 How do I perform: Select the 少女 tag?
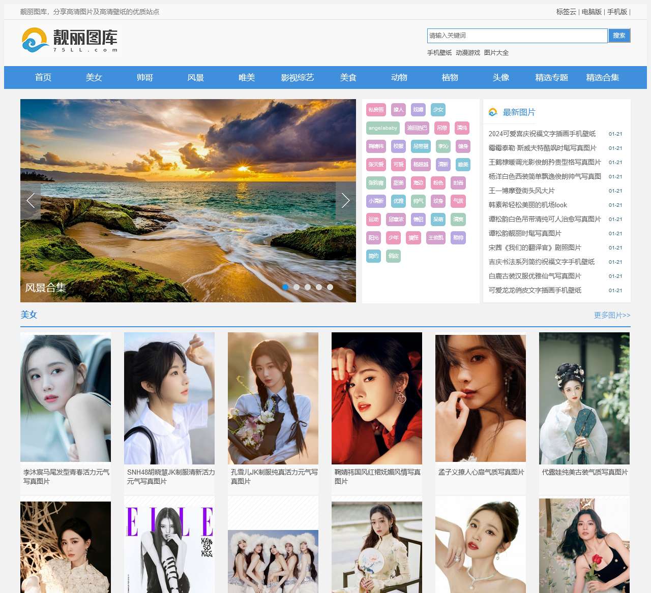438,110
